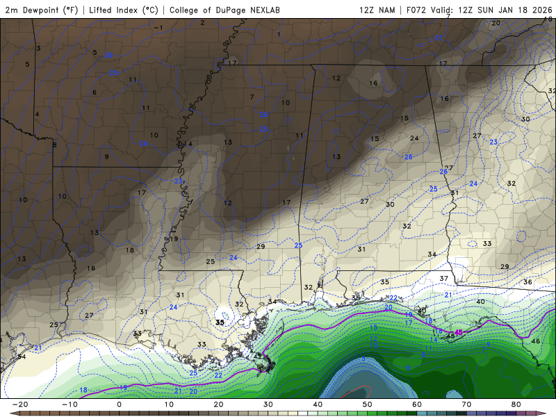Click dewpoint value '54' on the Texas coast
This screenshot has height=417, width=556.
pos(22,357)
